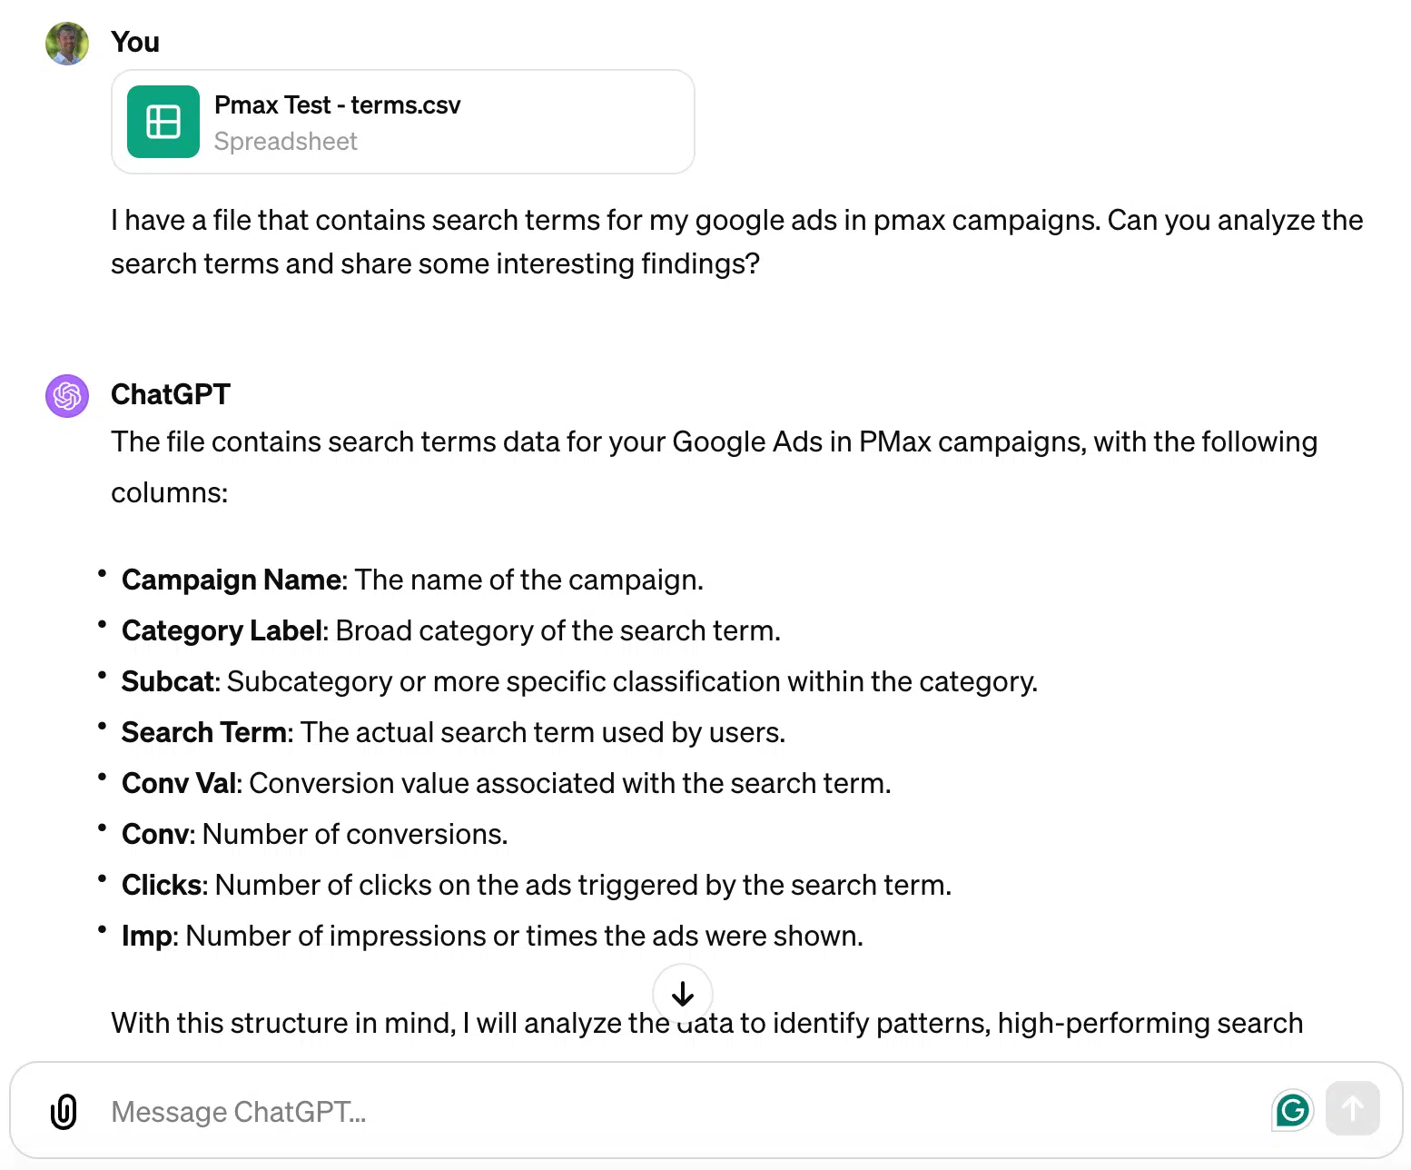Click the Campaign Name bullet item
This screenshot has height=1170, width=1411.
pos(412,580)
